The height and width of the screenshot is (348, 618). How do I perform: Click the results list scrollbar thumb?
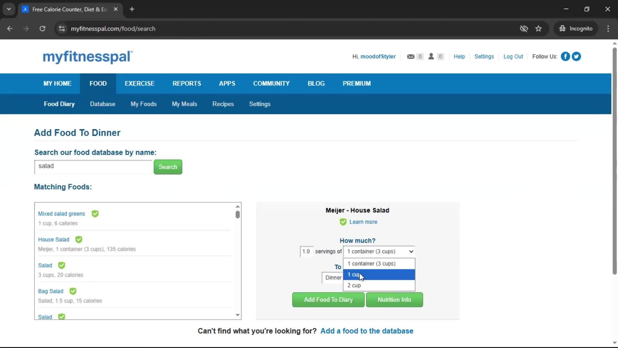238,214
